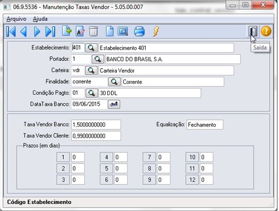Open lookup for Finalidade
This screenshot has height=211, width=279.
[x=114, y=81]
